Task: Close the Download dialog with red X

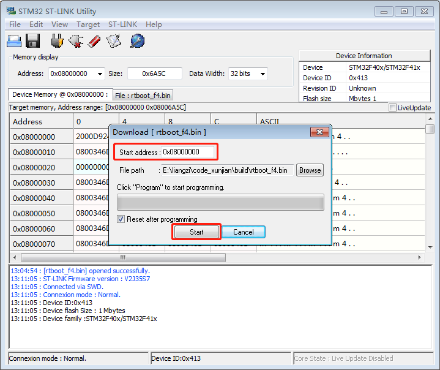Action: [319, 132]
